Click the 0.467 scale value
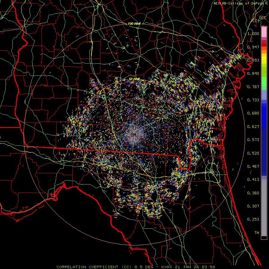Image resolution: width=269 pixels, height=269 pixels. 253,166
